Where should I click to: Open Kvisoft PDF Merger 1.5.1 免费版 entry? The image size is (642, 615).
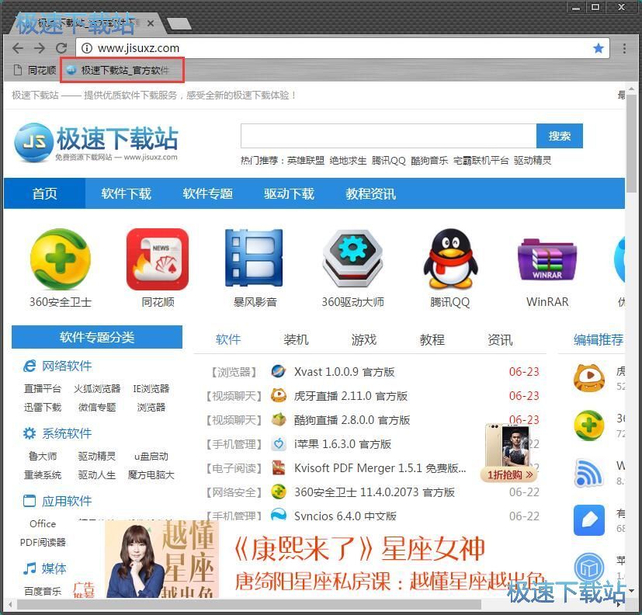click(x=380, y=468)
